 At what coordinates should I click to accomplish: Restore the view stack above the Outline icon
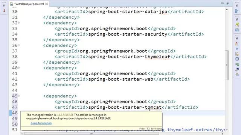tap(237, 6)
